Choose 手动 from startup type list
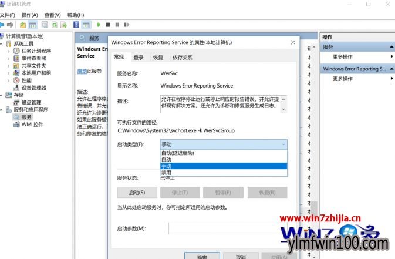The width and height of the screenshot is (395, 259). [224, 166]
